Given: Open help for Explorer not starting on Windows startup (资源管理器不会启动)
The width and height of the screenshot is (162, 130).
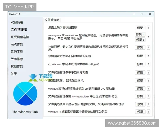Looking at the screenshot, I should pyautogui.click(x=148, y=64).
